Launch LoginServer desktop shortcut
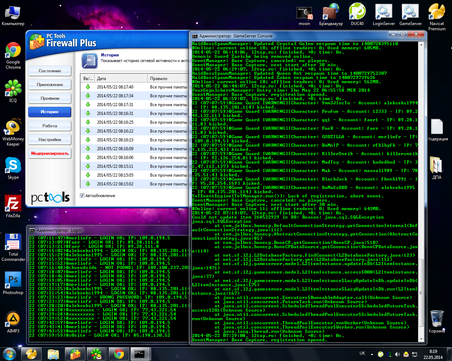 point(384,15)
